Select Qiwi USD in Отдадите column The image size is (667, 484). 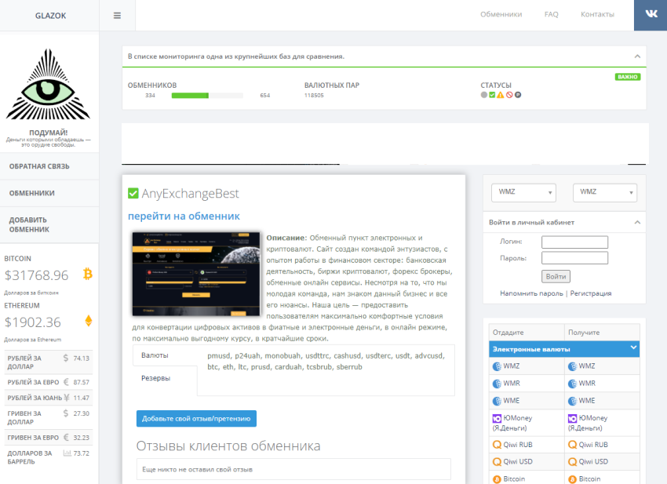click(527, 462)
